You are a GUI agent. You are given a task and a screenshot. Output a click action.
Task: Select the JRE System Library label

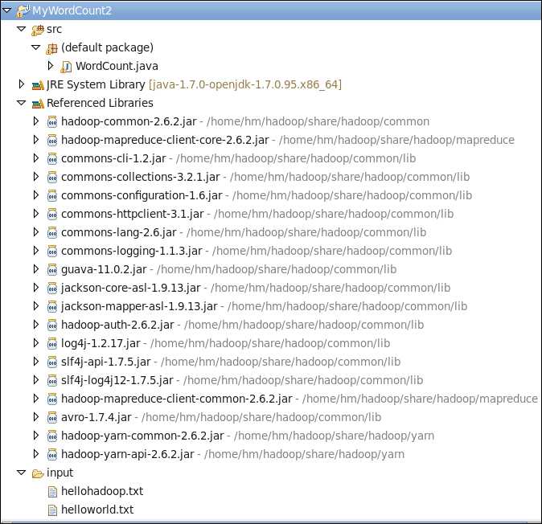pos(96,84)
